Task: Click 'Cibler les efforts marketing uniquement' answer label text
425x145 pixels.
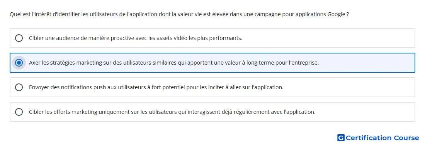Action: pyautogui.click(x=172, y=112)
